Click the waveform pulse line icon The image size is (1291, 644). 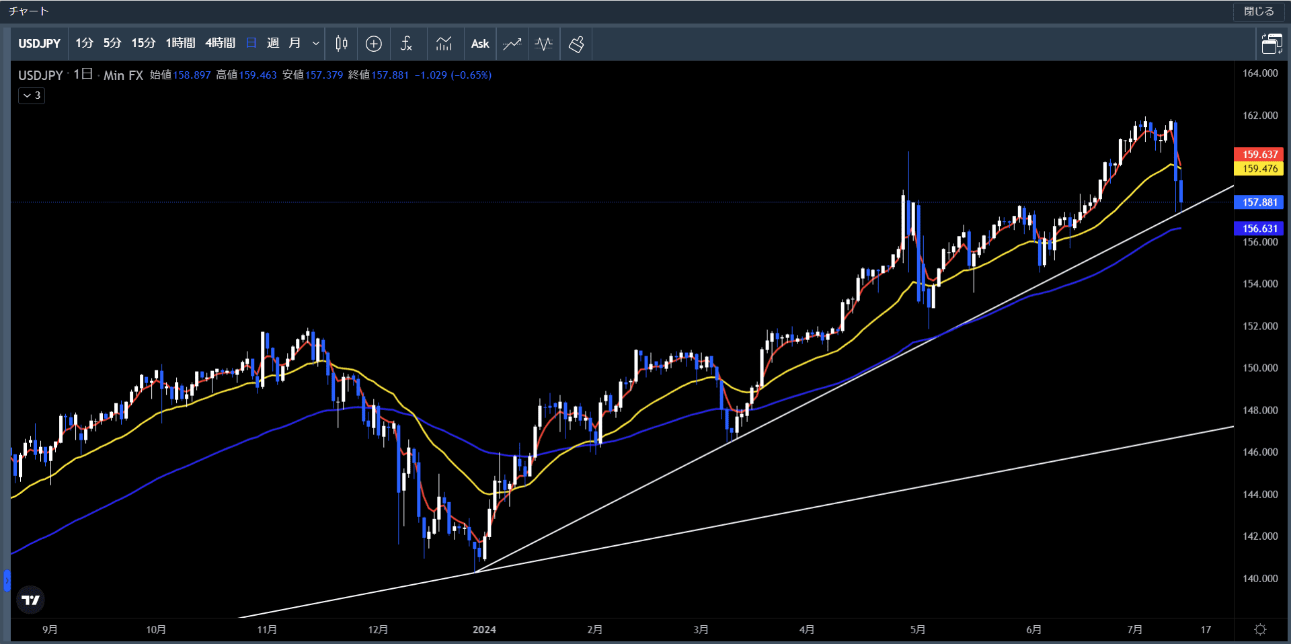tap(544, 44)
